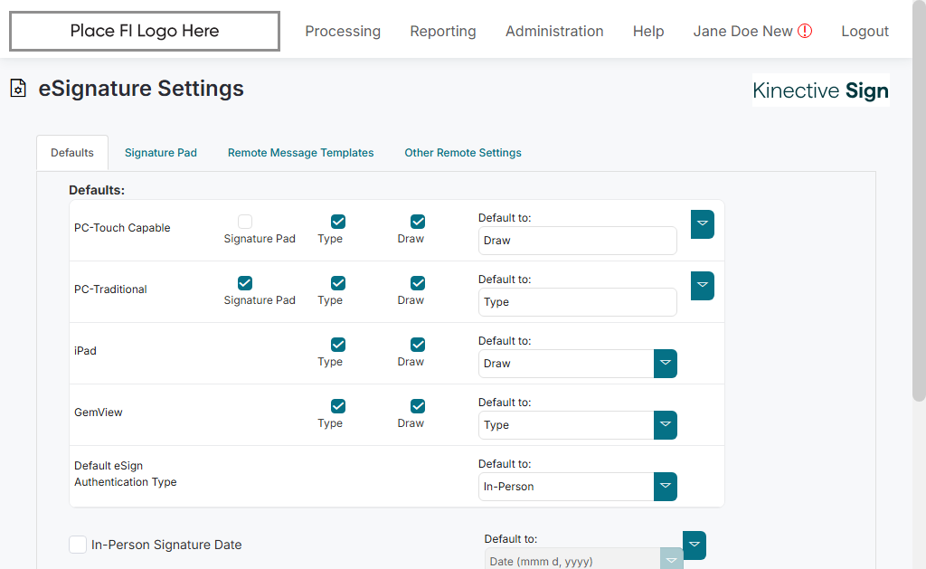Switch to the Signature Pad tab

tap(161, 153)
